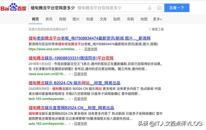Expand the 更多» tab menu
The image size is (206, 130).
click(x=157, y=19)
